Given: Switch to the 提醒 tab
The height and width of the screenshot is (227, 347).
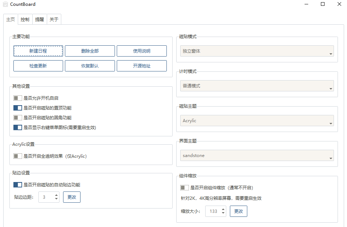Looking at the screenshot, I should tap(39, 19).
